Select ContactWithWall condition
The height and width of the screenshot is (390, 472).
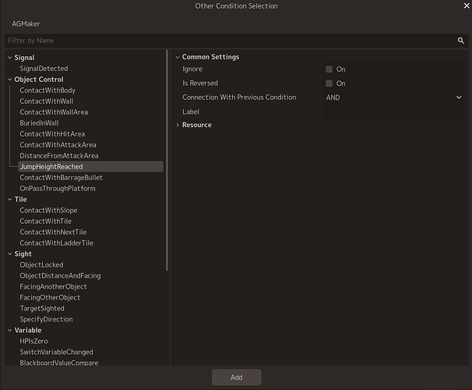(x=47, y=101)
